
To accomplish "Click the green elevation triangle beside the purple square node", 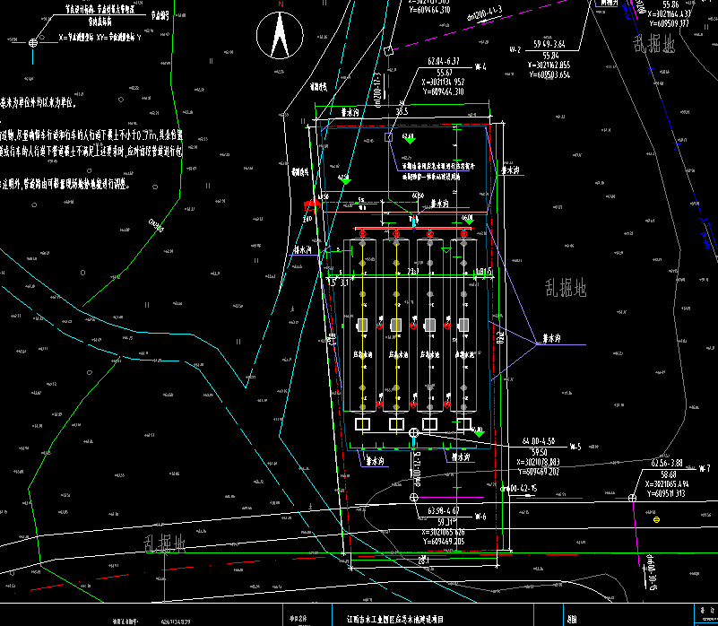I will point(410,141).
